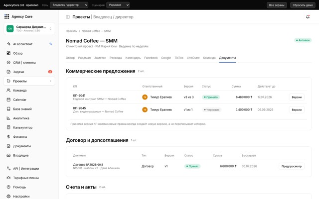This screenshot has height=199, width=319.
Task: Follow the Проекты breadcrumb link
Action: (x=72, y=31)
